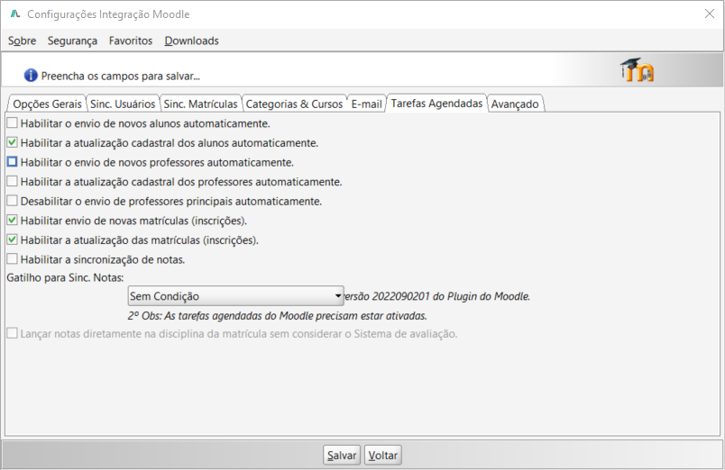Switch to the Sinc. Usuários tab

[123, 104]
